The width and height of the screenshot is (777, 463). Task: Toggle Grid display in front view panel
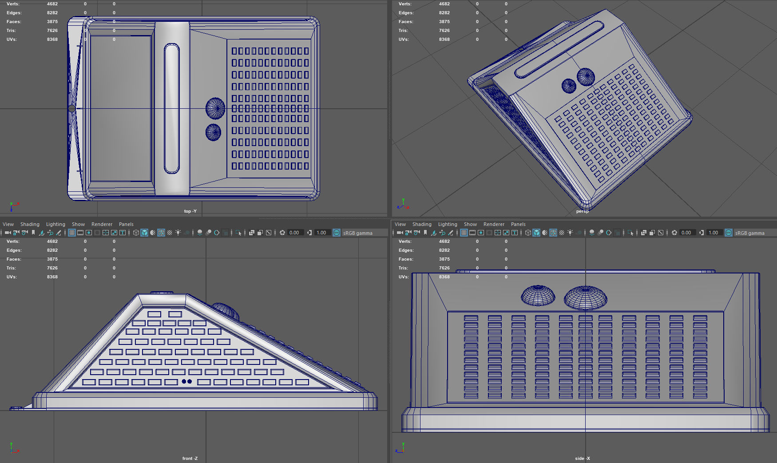72,233
